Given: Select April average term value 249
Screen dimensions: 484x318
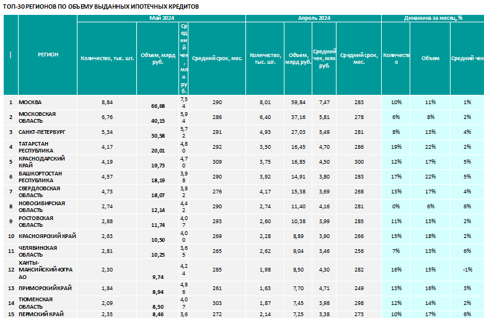Looking at the screenshot, I should coord(359,288).
